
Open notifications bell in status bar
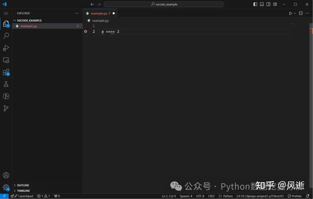coord(307,196)
